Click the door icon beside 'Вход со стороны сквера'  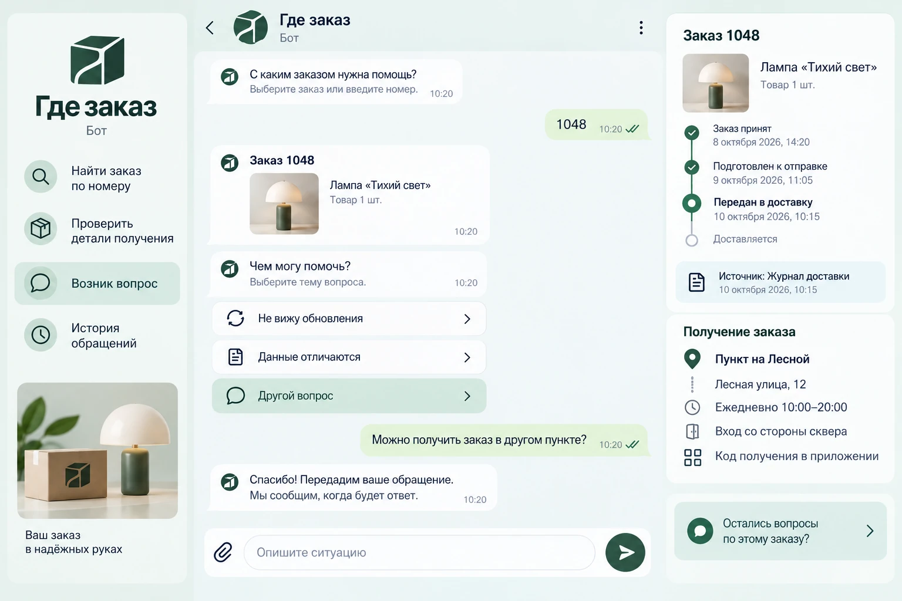(693, 431)
